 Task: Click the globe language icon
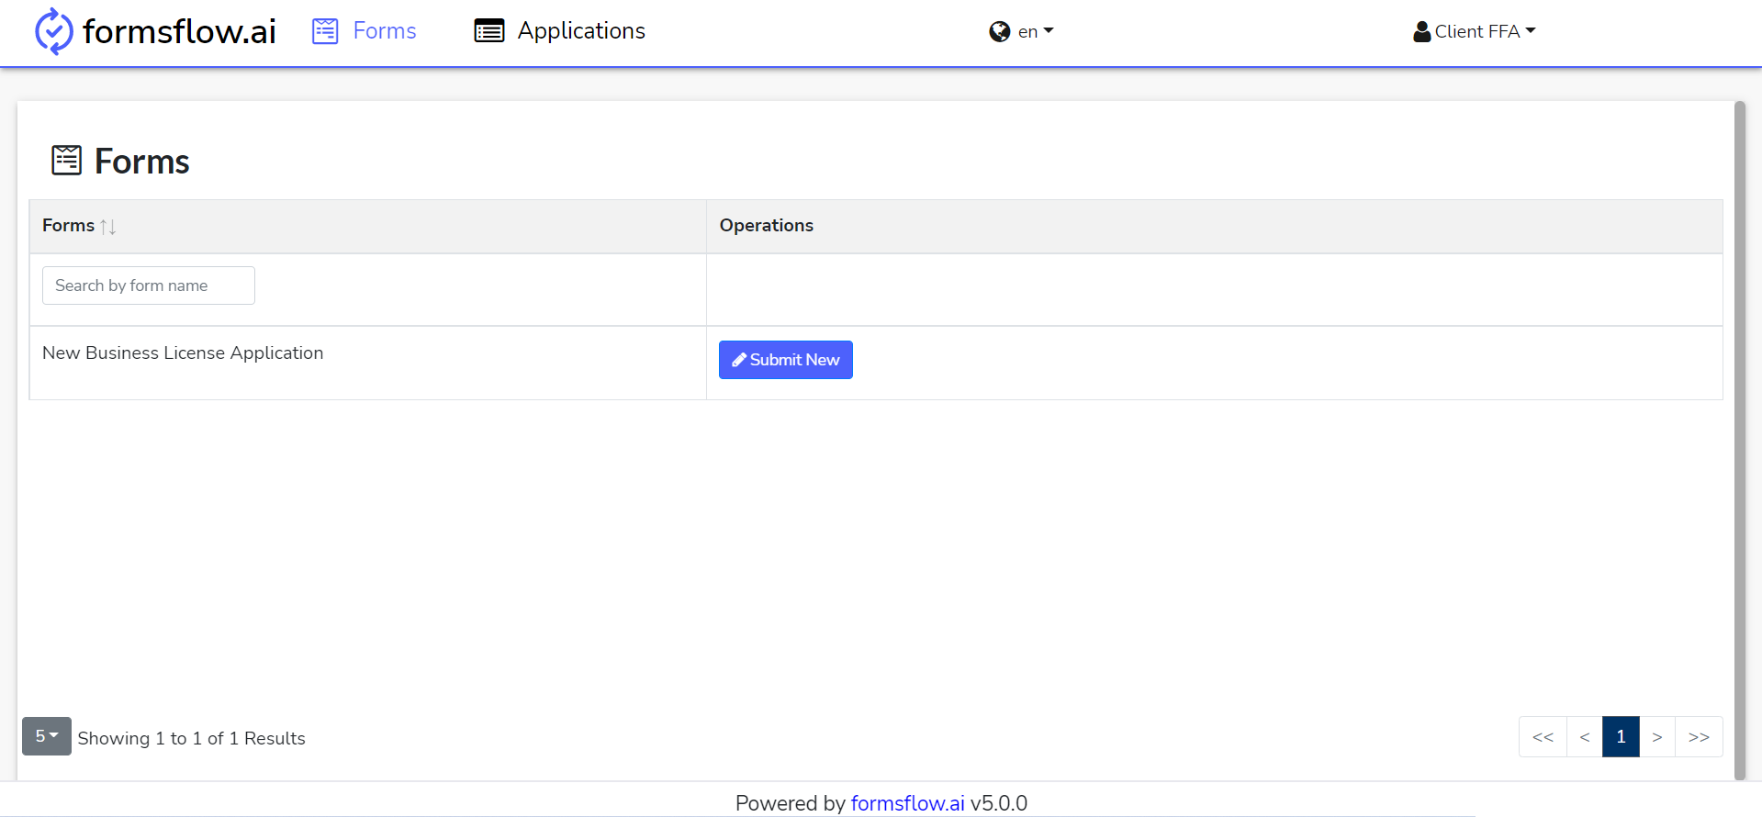[1000, 32]
